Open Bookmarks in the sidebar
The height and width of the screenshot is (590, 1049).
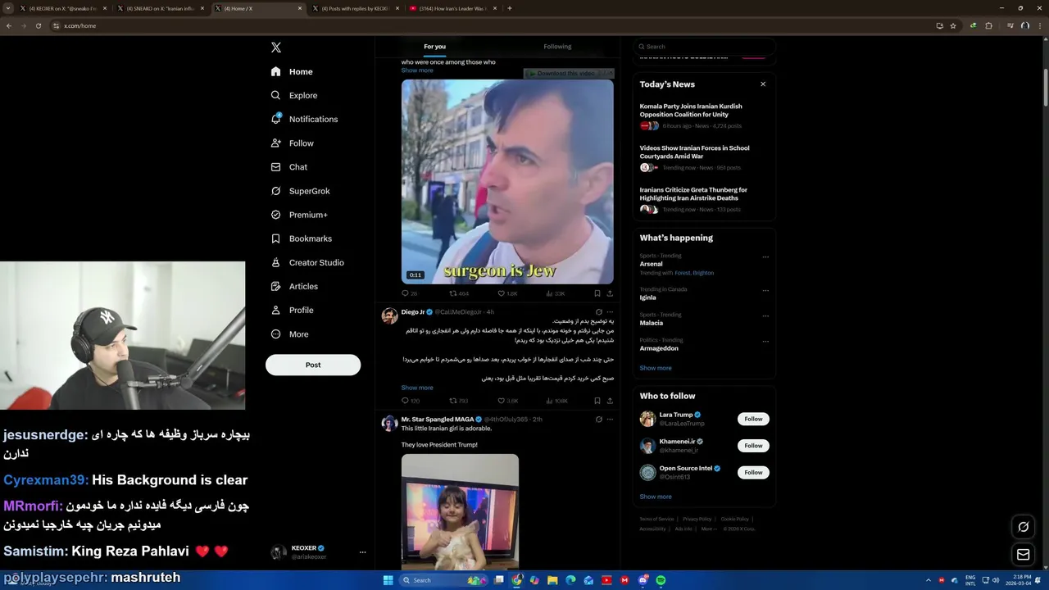click(x=302, y=238)
